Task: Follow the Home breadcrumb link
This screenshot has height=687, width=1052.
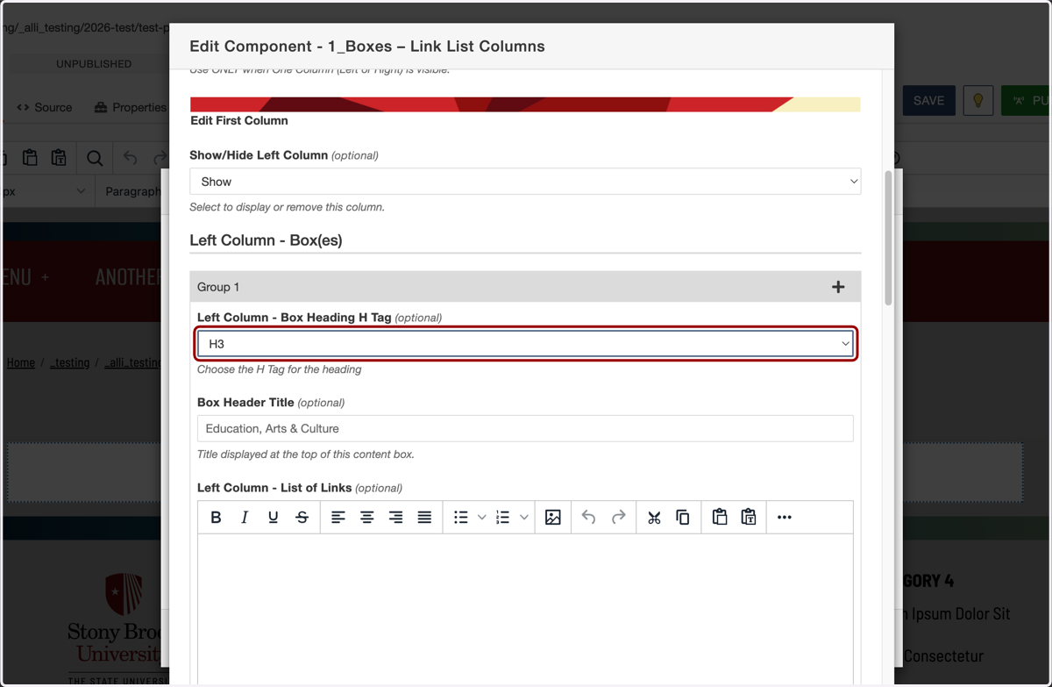Action: pyautogui.click(x=21, y=362)
